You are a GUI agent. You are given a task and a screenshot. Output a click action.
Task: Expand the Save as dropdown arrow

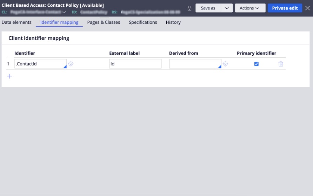(x=227, y=8)
